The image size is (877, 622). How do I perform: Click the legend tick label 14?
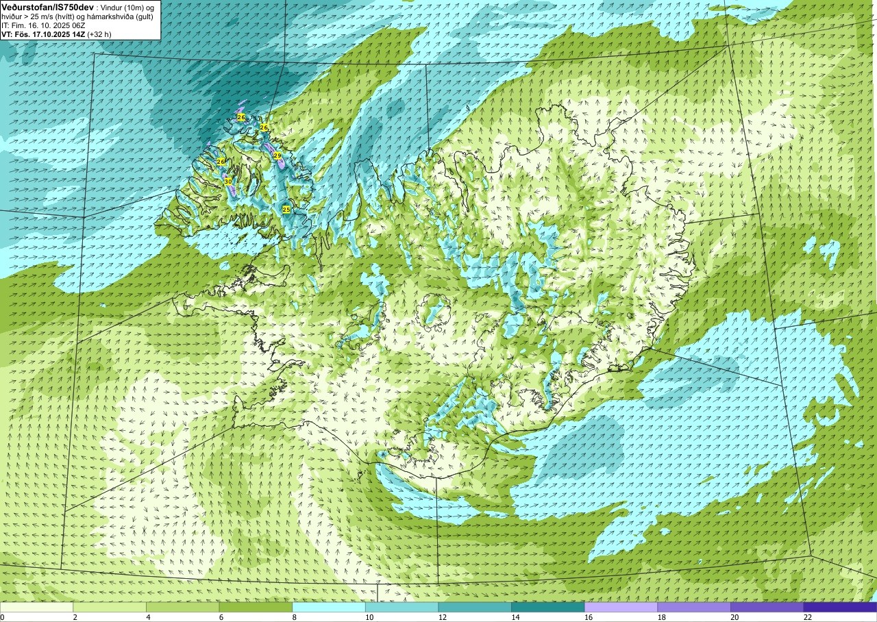coord(515,617)
